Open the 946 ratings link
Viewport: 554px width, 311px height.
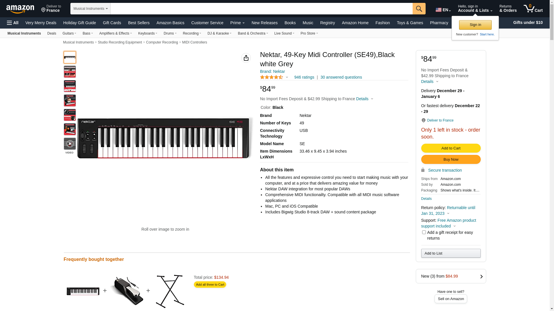point(304,77)
